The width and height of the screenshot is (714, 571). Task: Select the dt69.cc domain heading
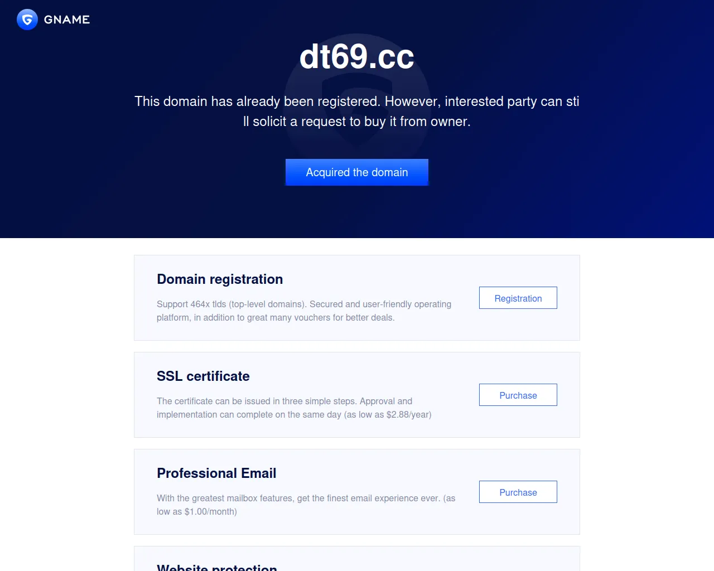tap(357, 57)
